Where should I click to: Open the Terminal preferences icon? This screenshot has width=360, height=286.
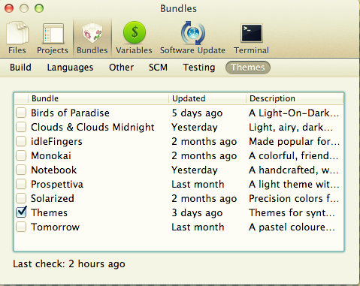[x=252, y=33]
